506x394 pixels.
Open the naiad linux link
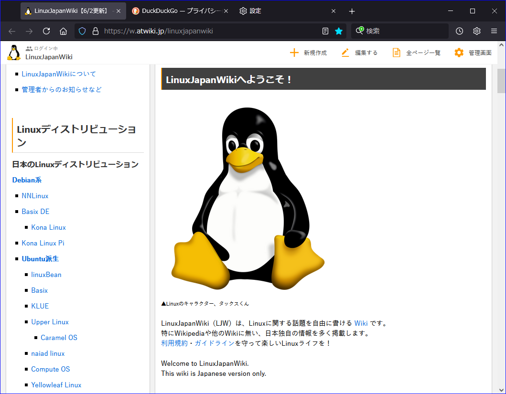click(x=48, y=354)
